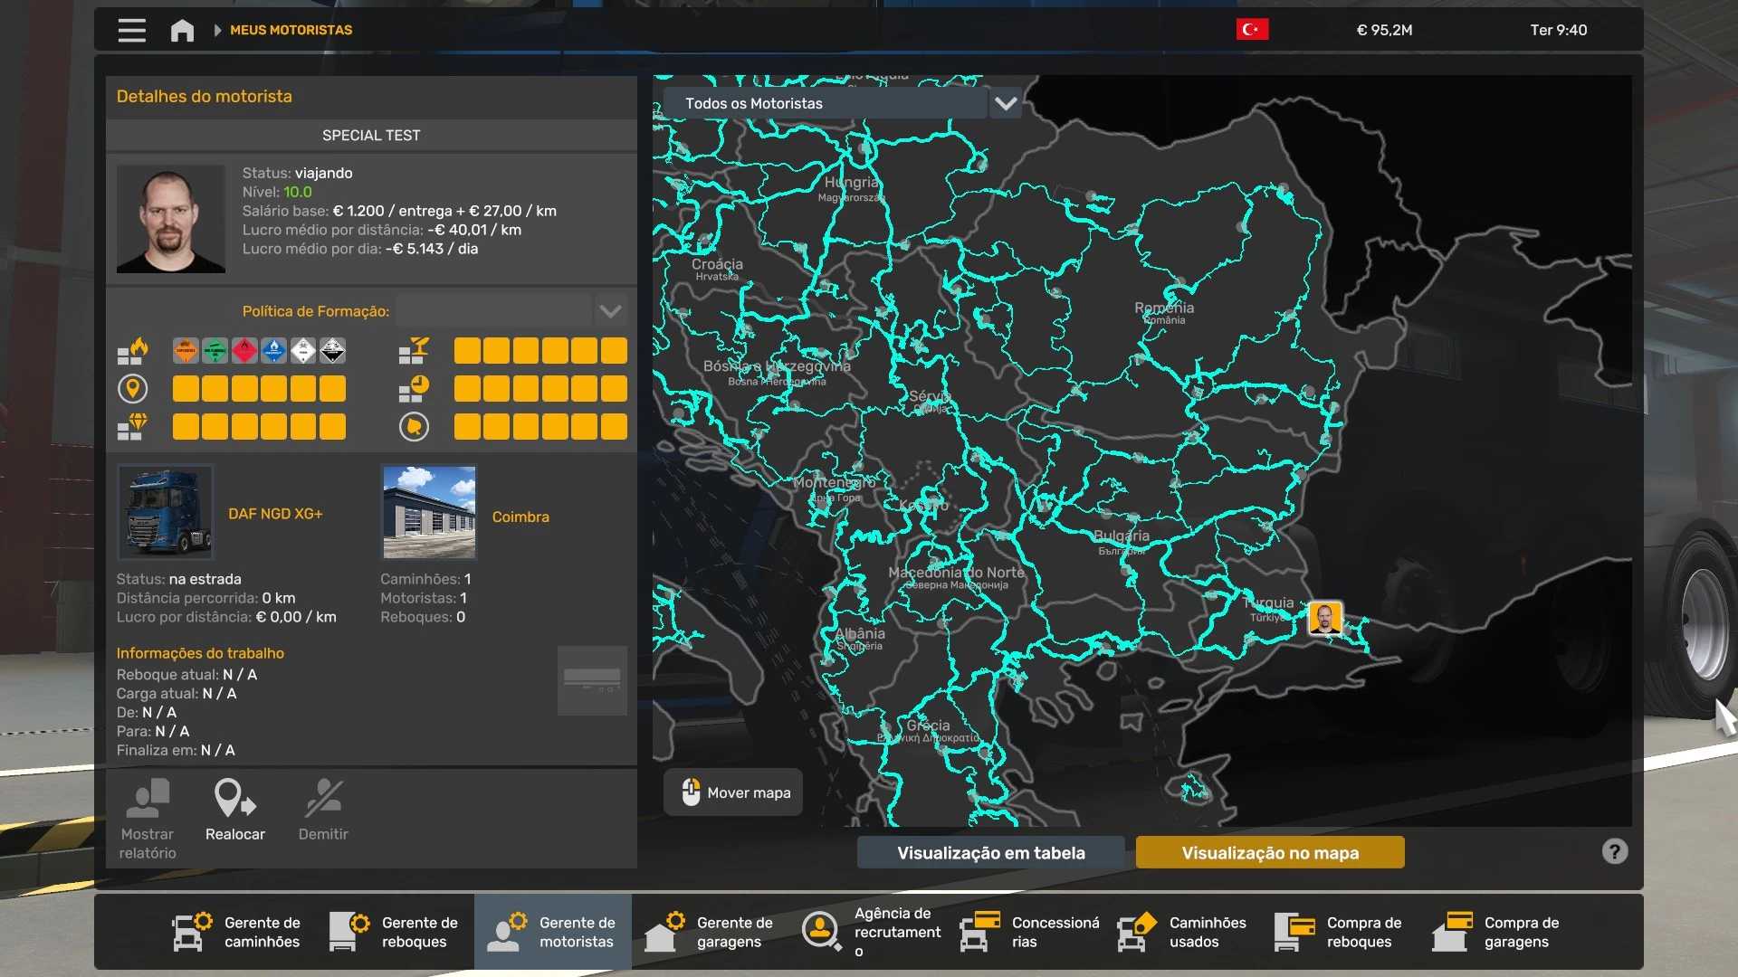
Task: Select the Gerente de motoristas tab
Action: 553,932
